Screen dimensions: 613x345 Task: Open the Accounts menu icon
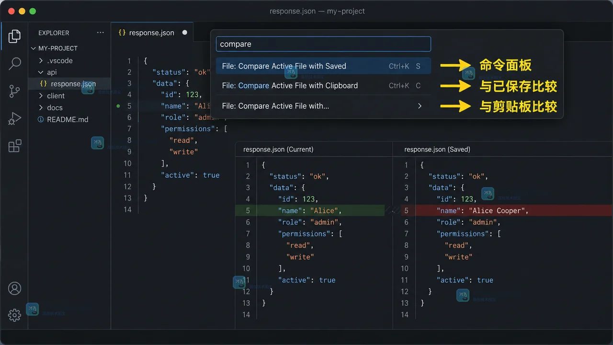coord(15,288)
